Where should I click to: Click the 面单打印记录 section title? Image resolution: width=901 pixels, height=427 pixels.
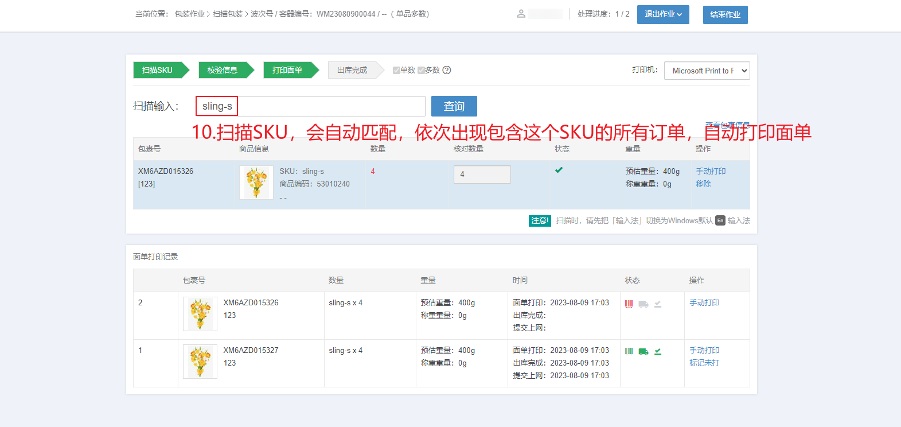[155, 257]
